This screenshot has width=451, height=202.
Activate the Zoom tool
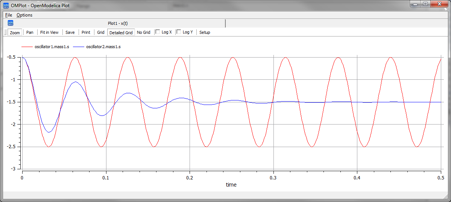(x=15, y=32)
